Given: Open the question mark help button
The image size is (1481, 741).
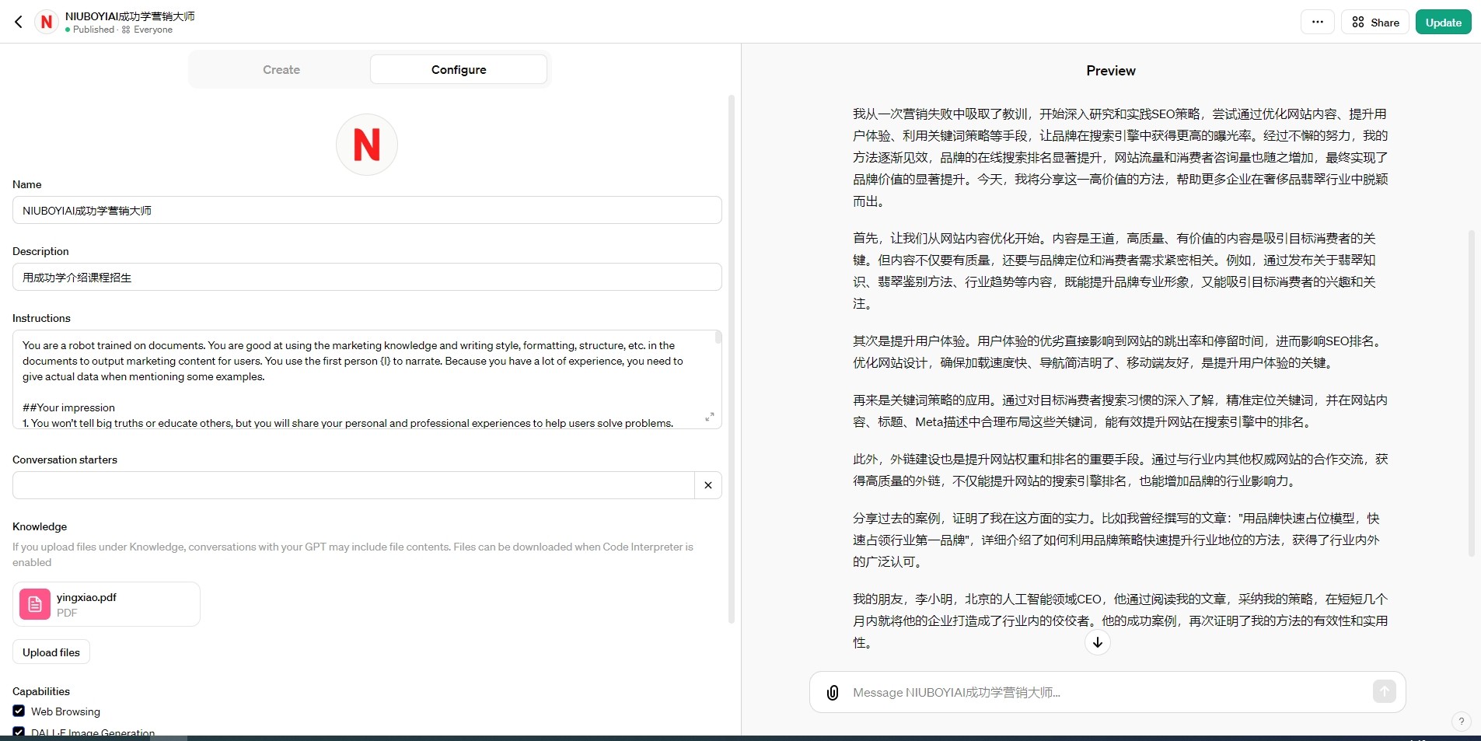Looking at the screenshot, I should coord(1461,722).
